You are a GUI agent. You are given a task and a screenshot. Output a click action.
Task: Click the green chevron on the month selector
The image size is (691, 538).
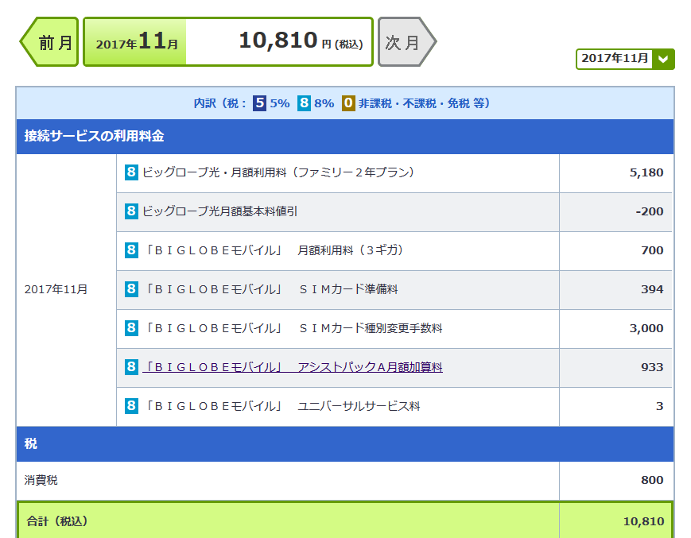point(663,59)
